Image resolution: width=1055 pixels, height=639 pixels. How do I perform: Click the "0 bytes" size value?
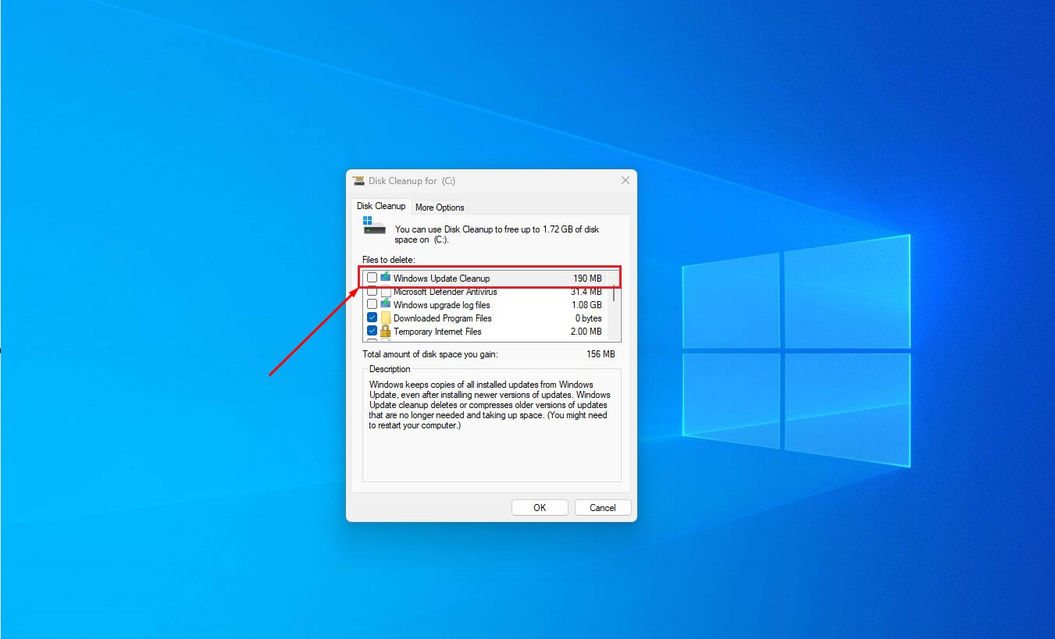[x=589, y=318]
